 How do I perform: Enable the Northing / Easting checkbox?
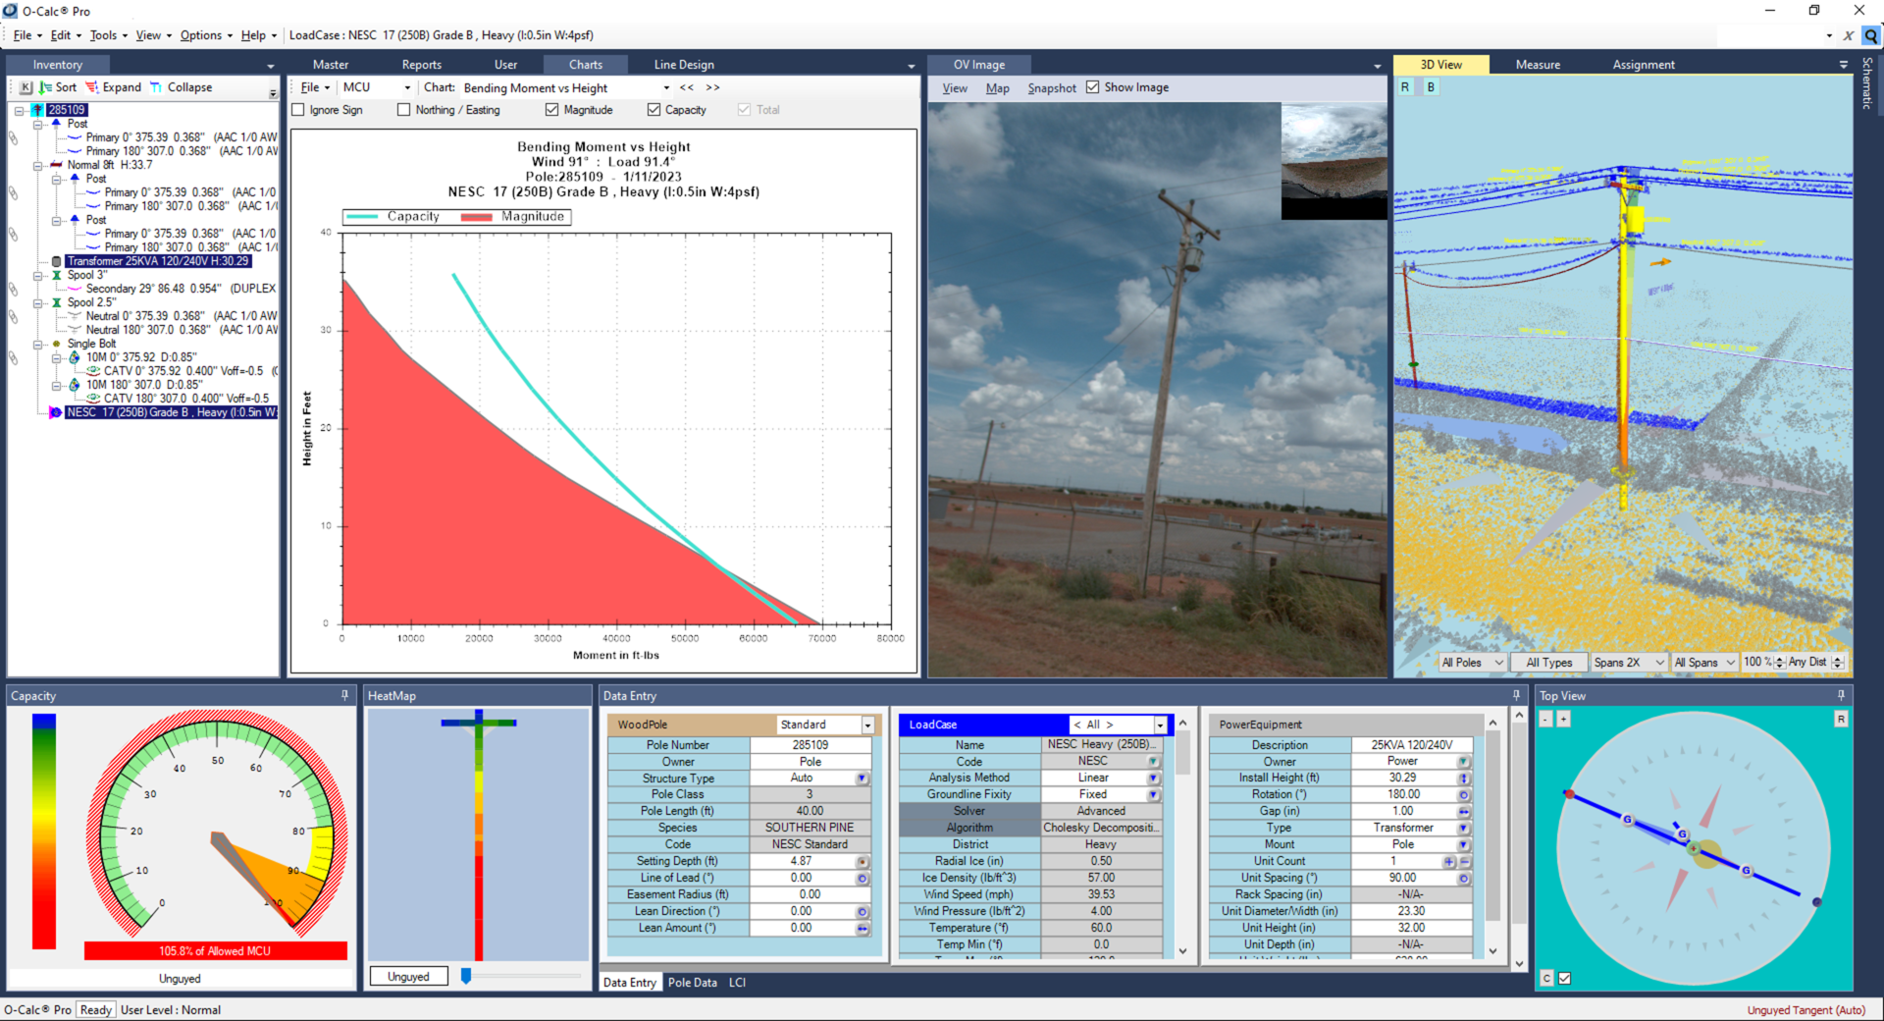click(403, 109)
